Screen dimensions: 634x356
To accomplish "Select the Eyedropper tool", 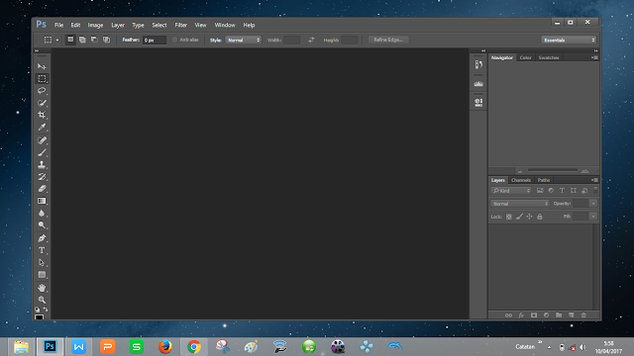I will click(42, 128).
